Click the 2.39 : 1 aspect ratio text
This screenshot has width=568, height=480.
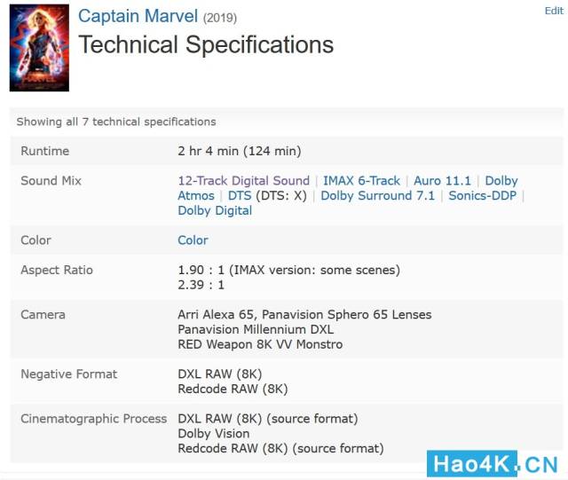tap(201, 285)
